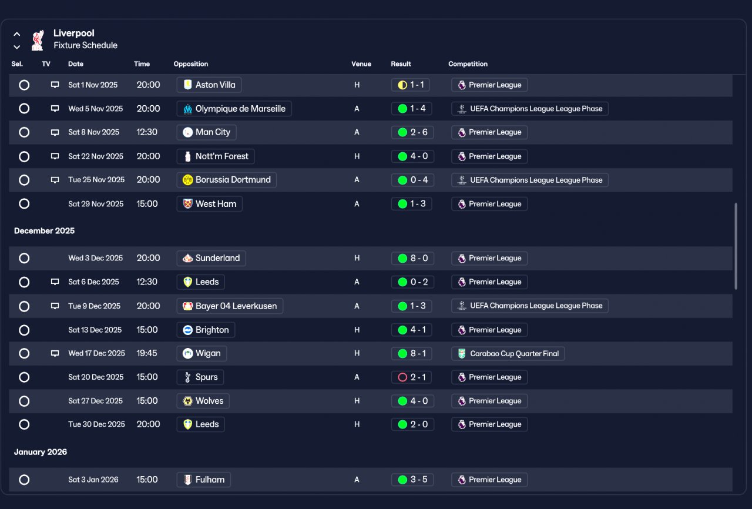
Task: Click the Liverpool club crest icon
Action: 38,40
